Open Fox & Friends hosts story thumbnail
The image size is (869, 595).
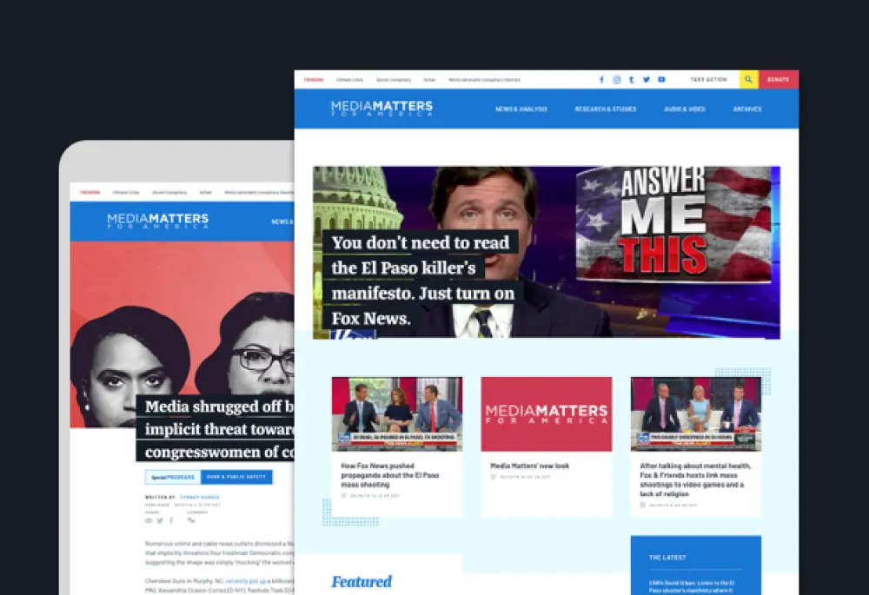696,413
